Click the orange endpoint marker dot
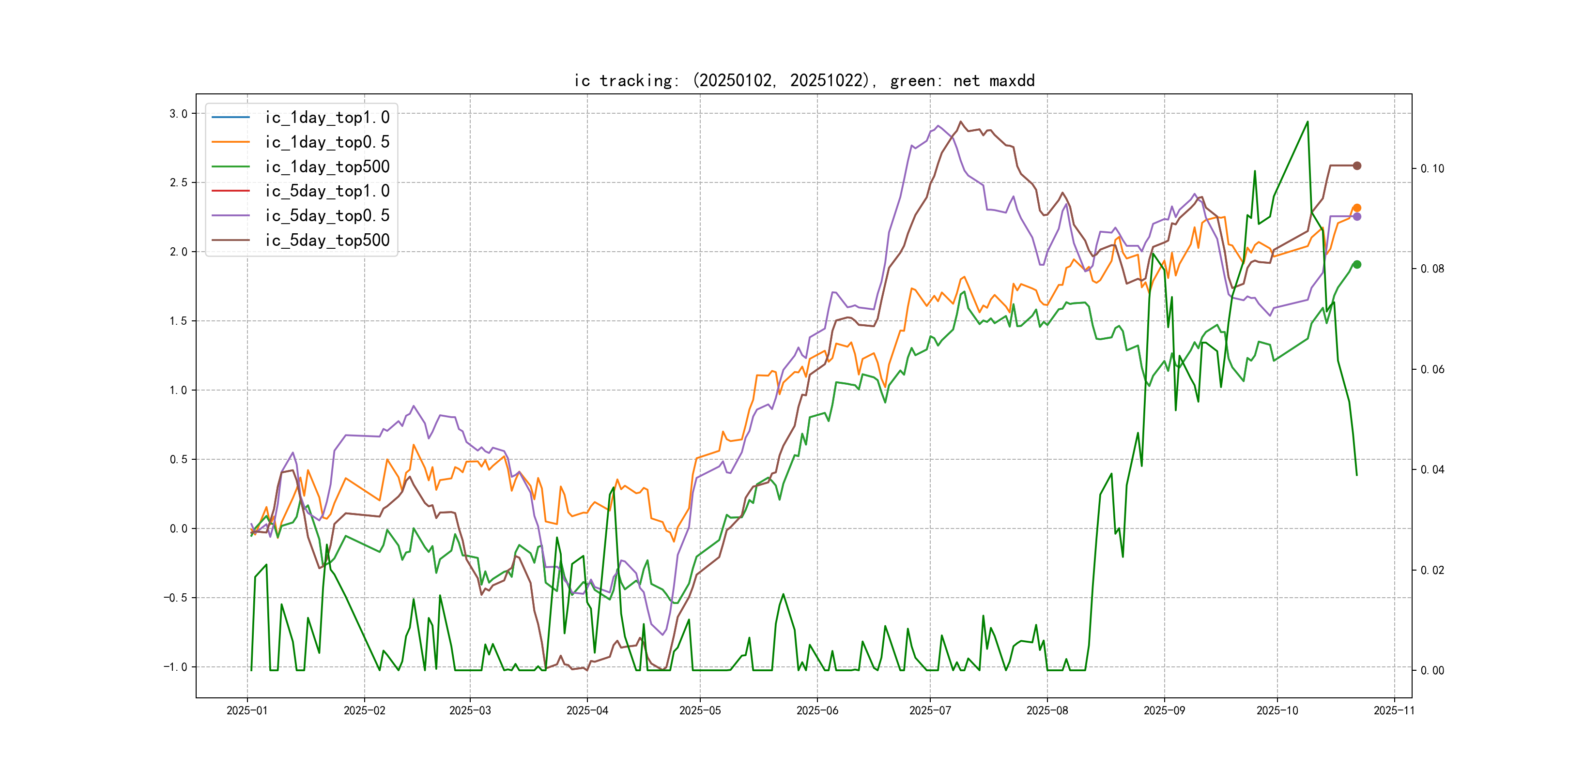Screen dimensions: 1569x784 tap(1357, 208)
